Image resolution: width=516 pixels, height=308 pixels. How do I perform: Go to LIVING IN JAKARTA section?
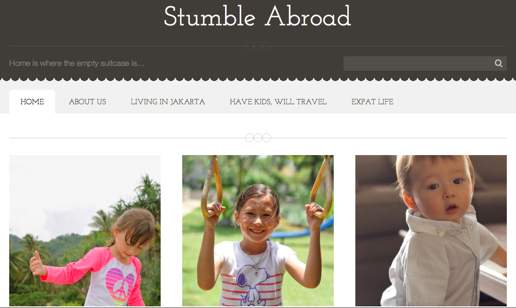(168, 102)
